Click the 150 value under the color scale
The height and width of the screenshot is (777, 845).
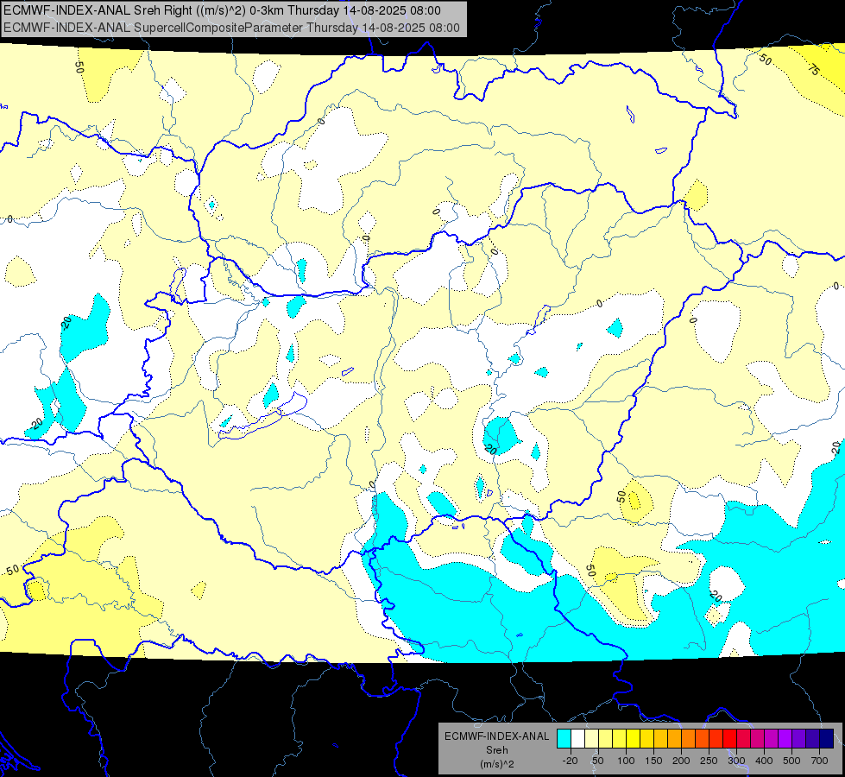[x=653, y=761]
